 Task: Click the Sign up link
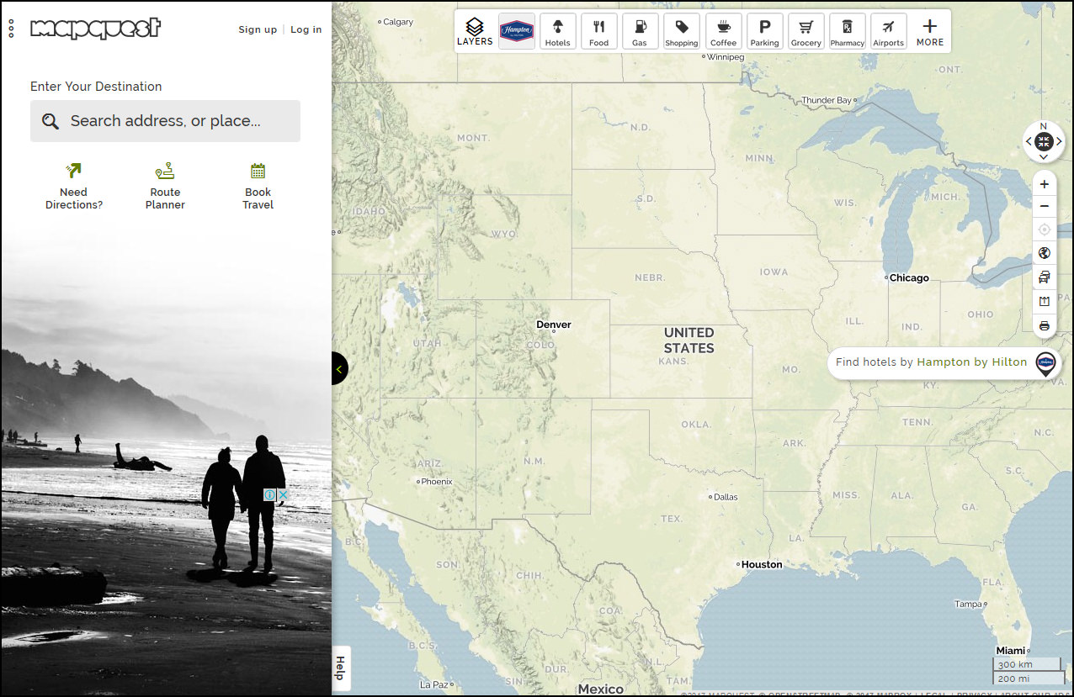258,29
